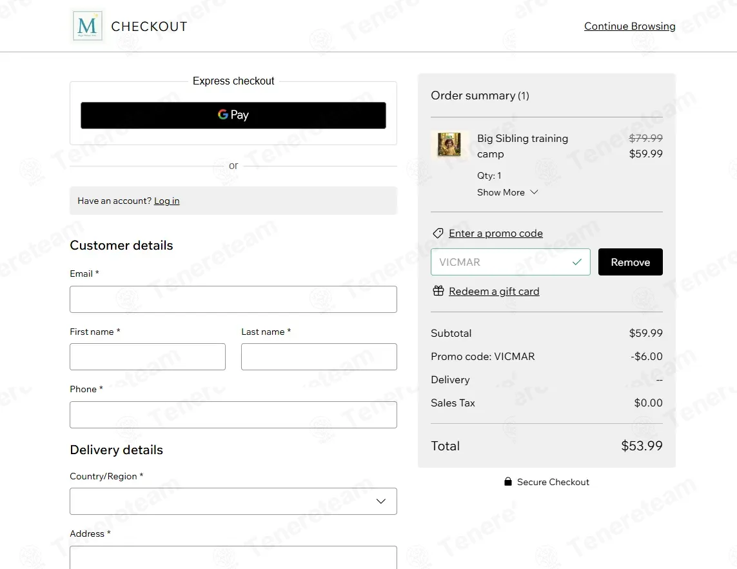The image size is (737, 569).
Task: Open the Redeem a gift card link
Action: (493, 291)
